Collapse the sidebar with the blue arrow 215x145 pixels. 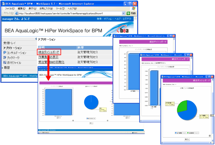pos(36,39)
